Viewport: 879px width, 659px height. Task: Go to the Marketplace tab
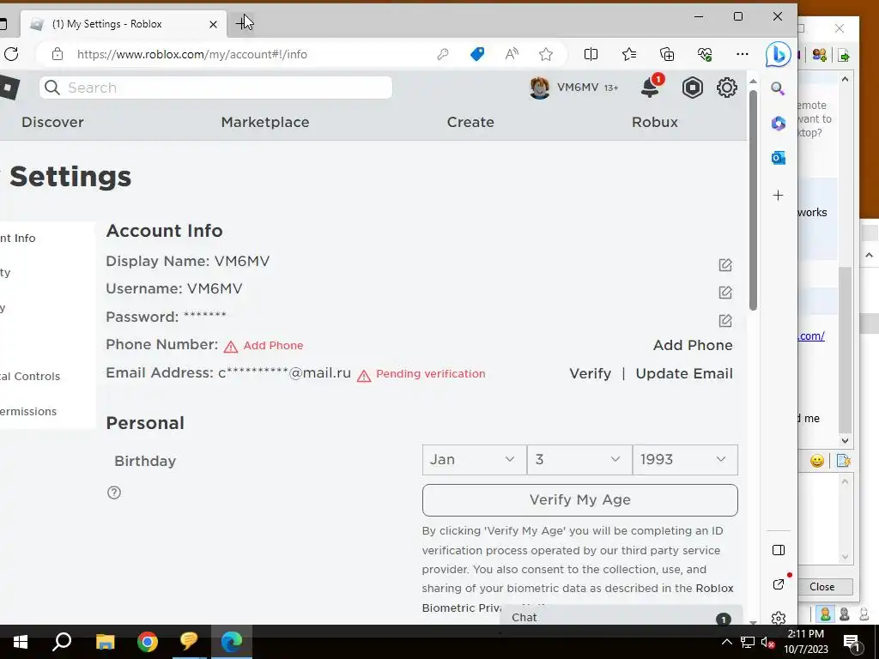tap(265, 122)
